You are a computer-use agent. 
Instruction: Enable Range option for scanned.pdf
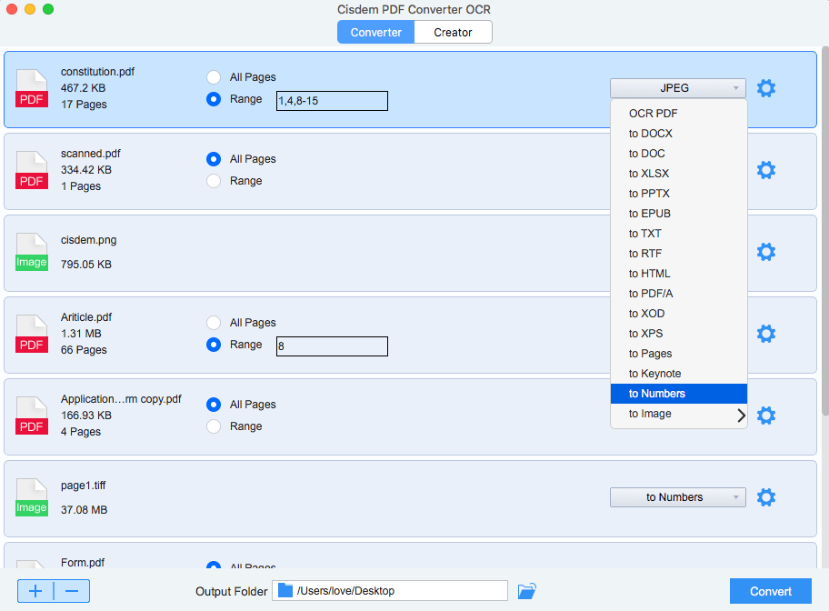pos(213,181)
